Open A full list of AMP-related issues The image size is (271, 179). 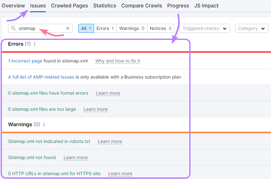[41, 77]
